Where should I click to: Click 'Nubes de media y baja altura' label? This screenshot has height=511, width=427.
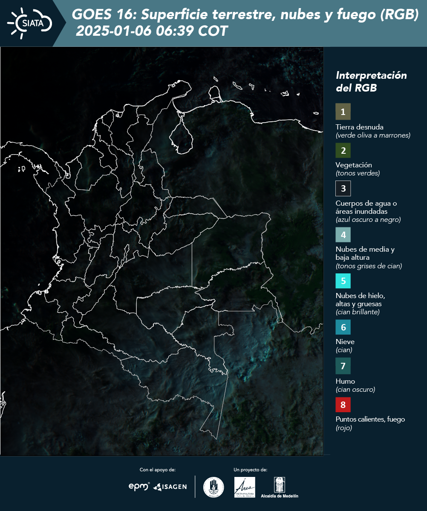(x=365, y=253)
